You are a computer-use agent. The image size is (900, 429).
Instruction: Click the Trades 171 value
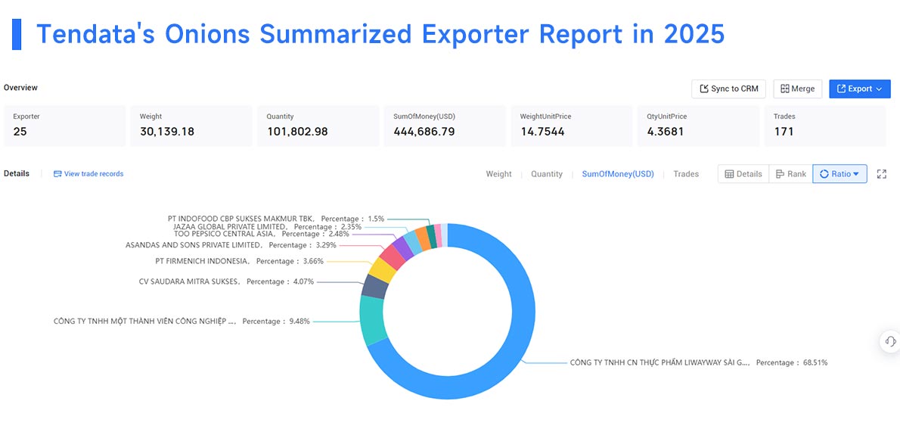pos(784,132)
